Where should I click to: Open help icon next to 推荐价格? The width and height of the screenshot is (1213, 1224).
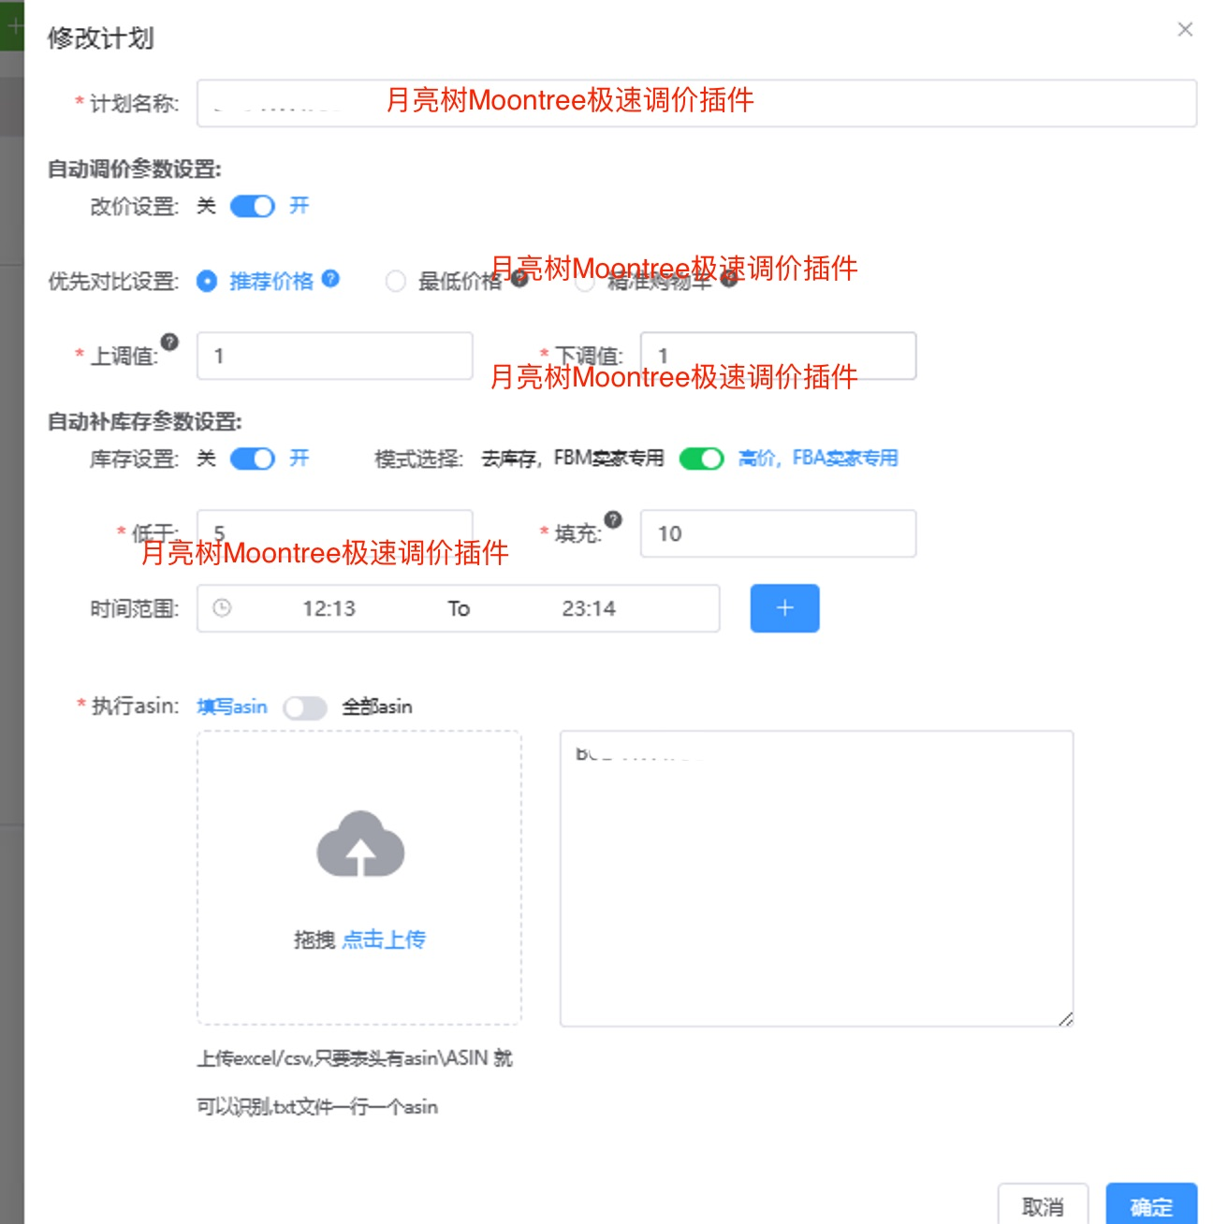point(330,279)
